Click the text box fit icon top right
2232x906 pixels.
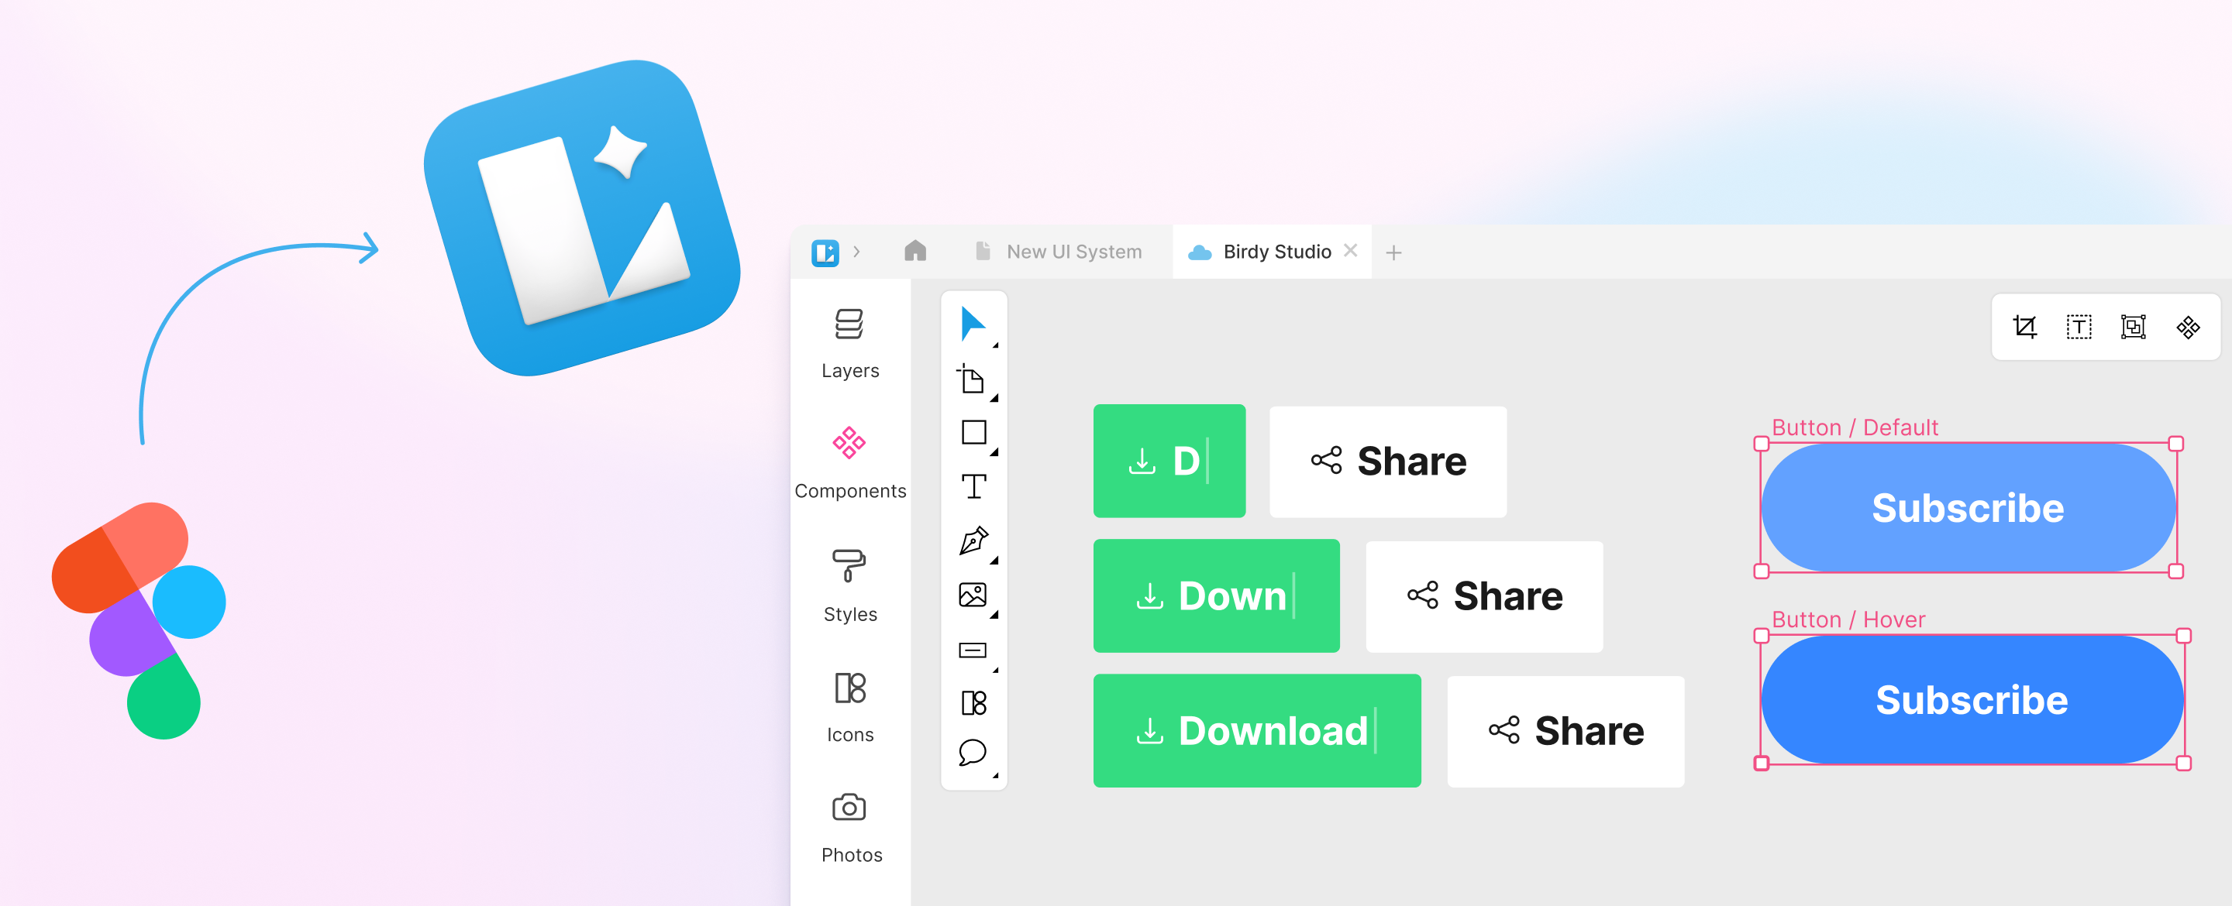point(2079,327)
